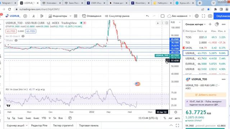This screenshot has height=129, width=230.
Task: Open the chart settings gear
Action: [197, 16]
